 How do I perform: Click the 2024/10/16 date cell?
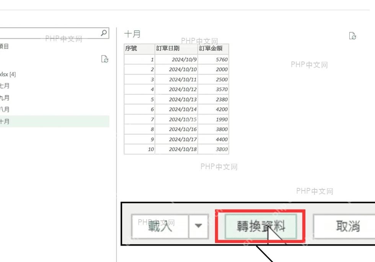(176, 129)
